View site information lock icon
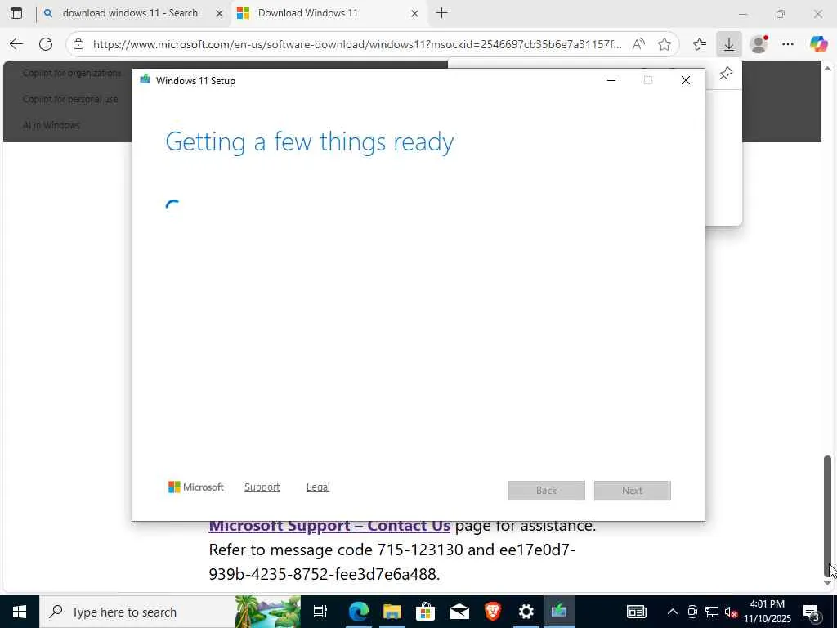This screenshot has height=628, width=837. (x=78, y=44)
